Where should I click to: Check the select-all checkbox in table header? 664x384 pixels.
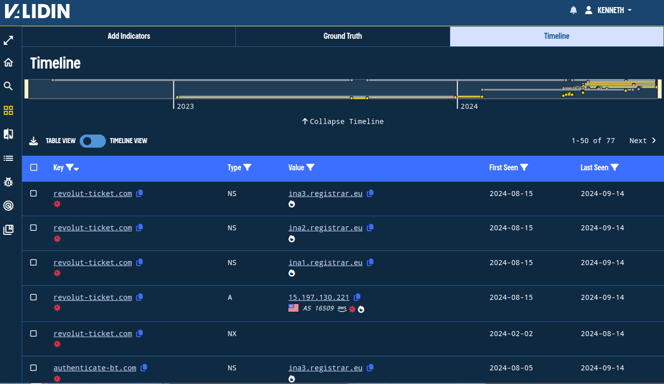[34, 167]
